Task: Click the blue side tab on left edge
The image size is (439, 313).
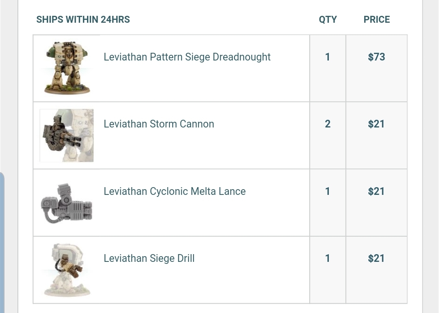Action: click(x=2, y=244)
